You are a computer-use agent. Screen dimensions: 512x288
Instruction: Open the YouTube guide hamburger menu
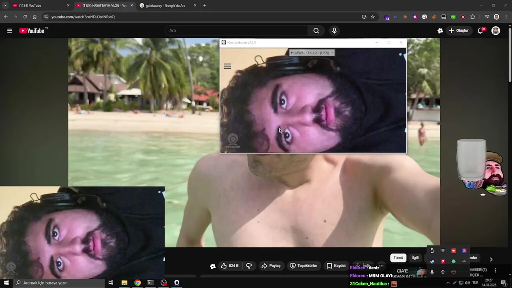pos(10,31)
